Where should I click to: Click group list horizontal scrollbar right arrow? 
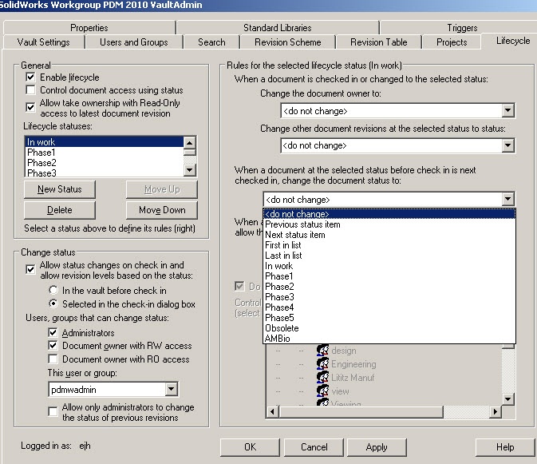coord(495,411)
